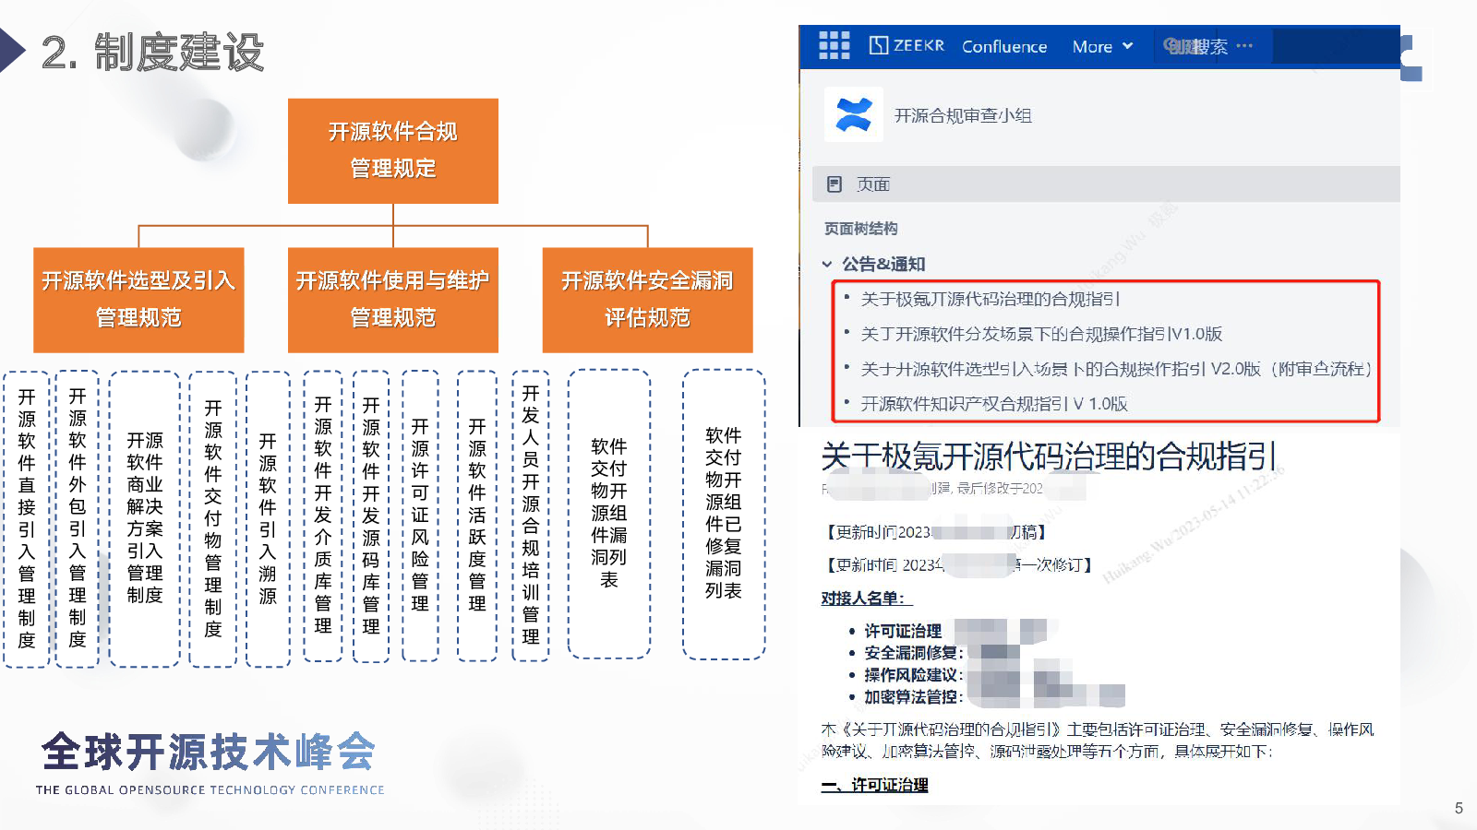Click the 开源合规审查小组 space logo icon

pos(853,114)
